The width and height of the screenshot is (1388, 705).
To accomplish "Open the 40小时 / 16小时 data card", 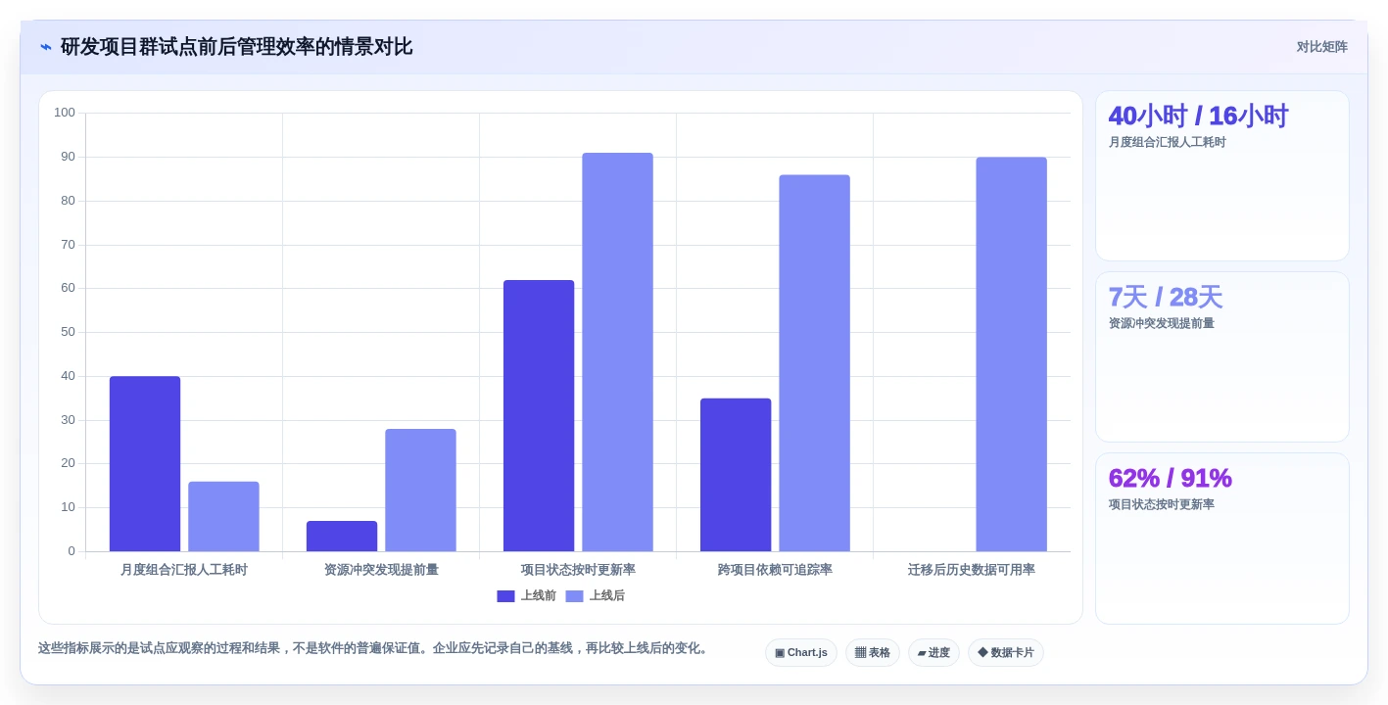I will point(1222,176).
